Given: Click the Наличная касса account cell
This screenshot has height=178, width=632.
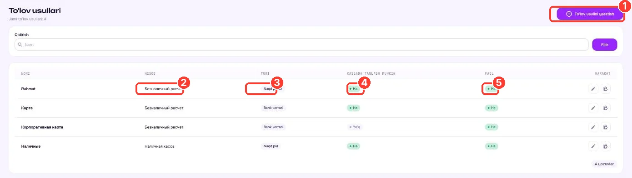Looking at the screenshot, I should [159, 146].
